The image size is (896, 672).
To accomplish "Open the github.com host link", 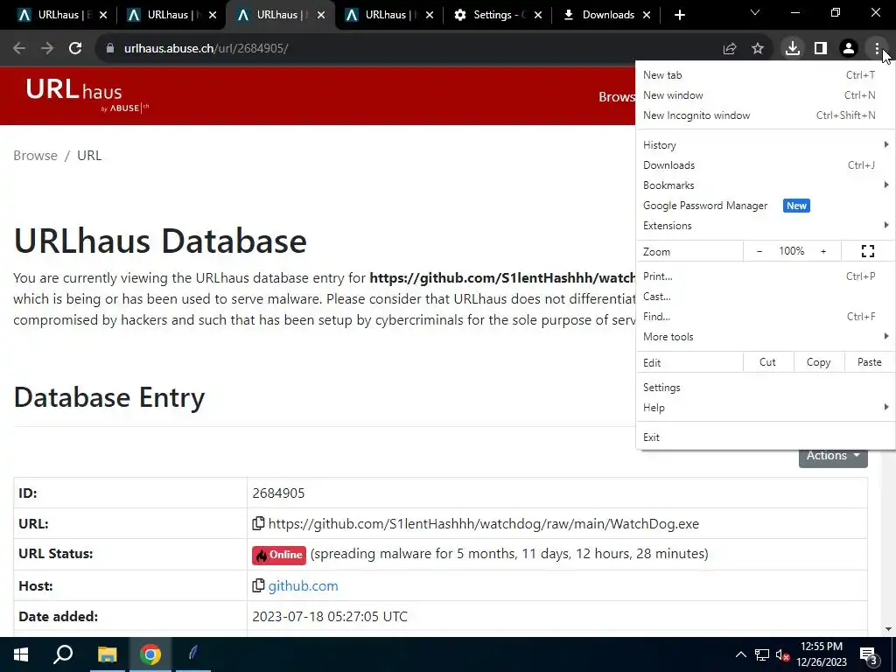I will [x=303, y=585].
